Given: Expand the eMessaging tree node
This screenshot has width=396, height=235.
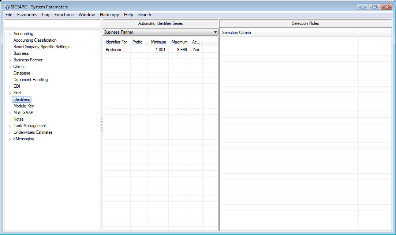Looking at the screenshot, I should coord(10,139).
